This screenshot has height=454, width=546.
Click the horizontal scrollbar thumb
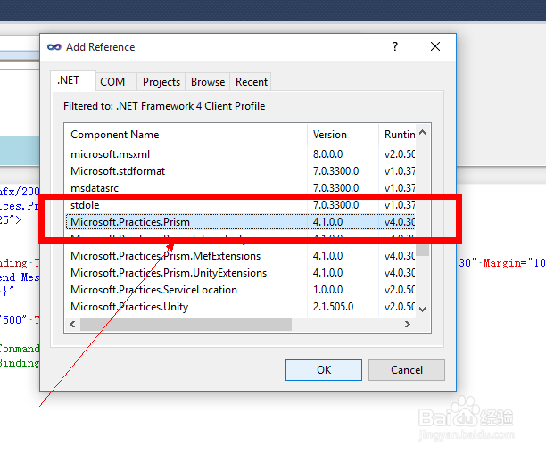(186, 324)
